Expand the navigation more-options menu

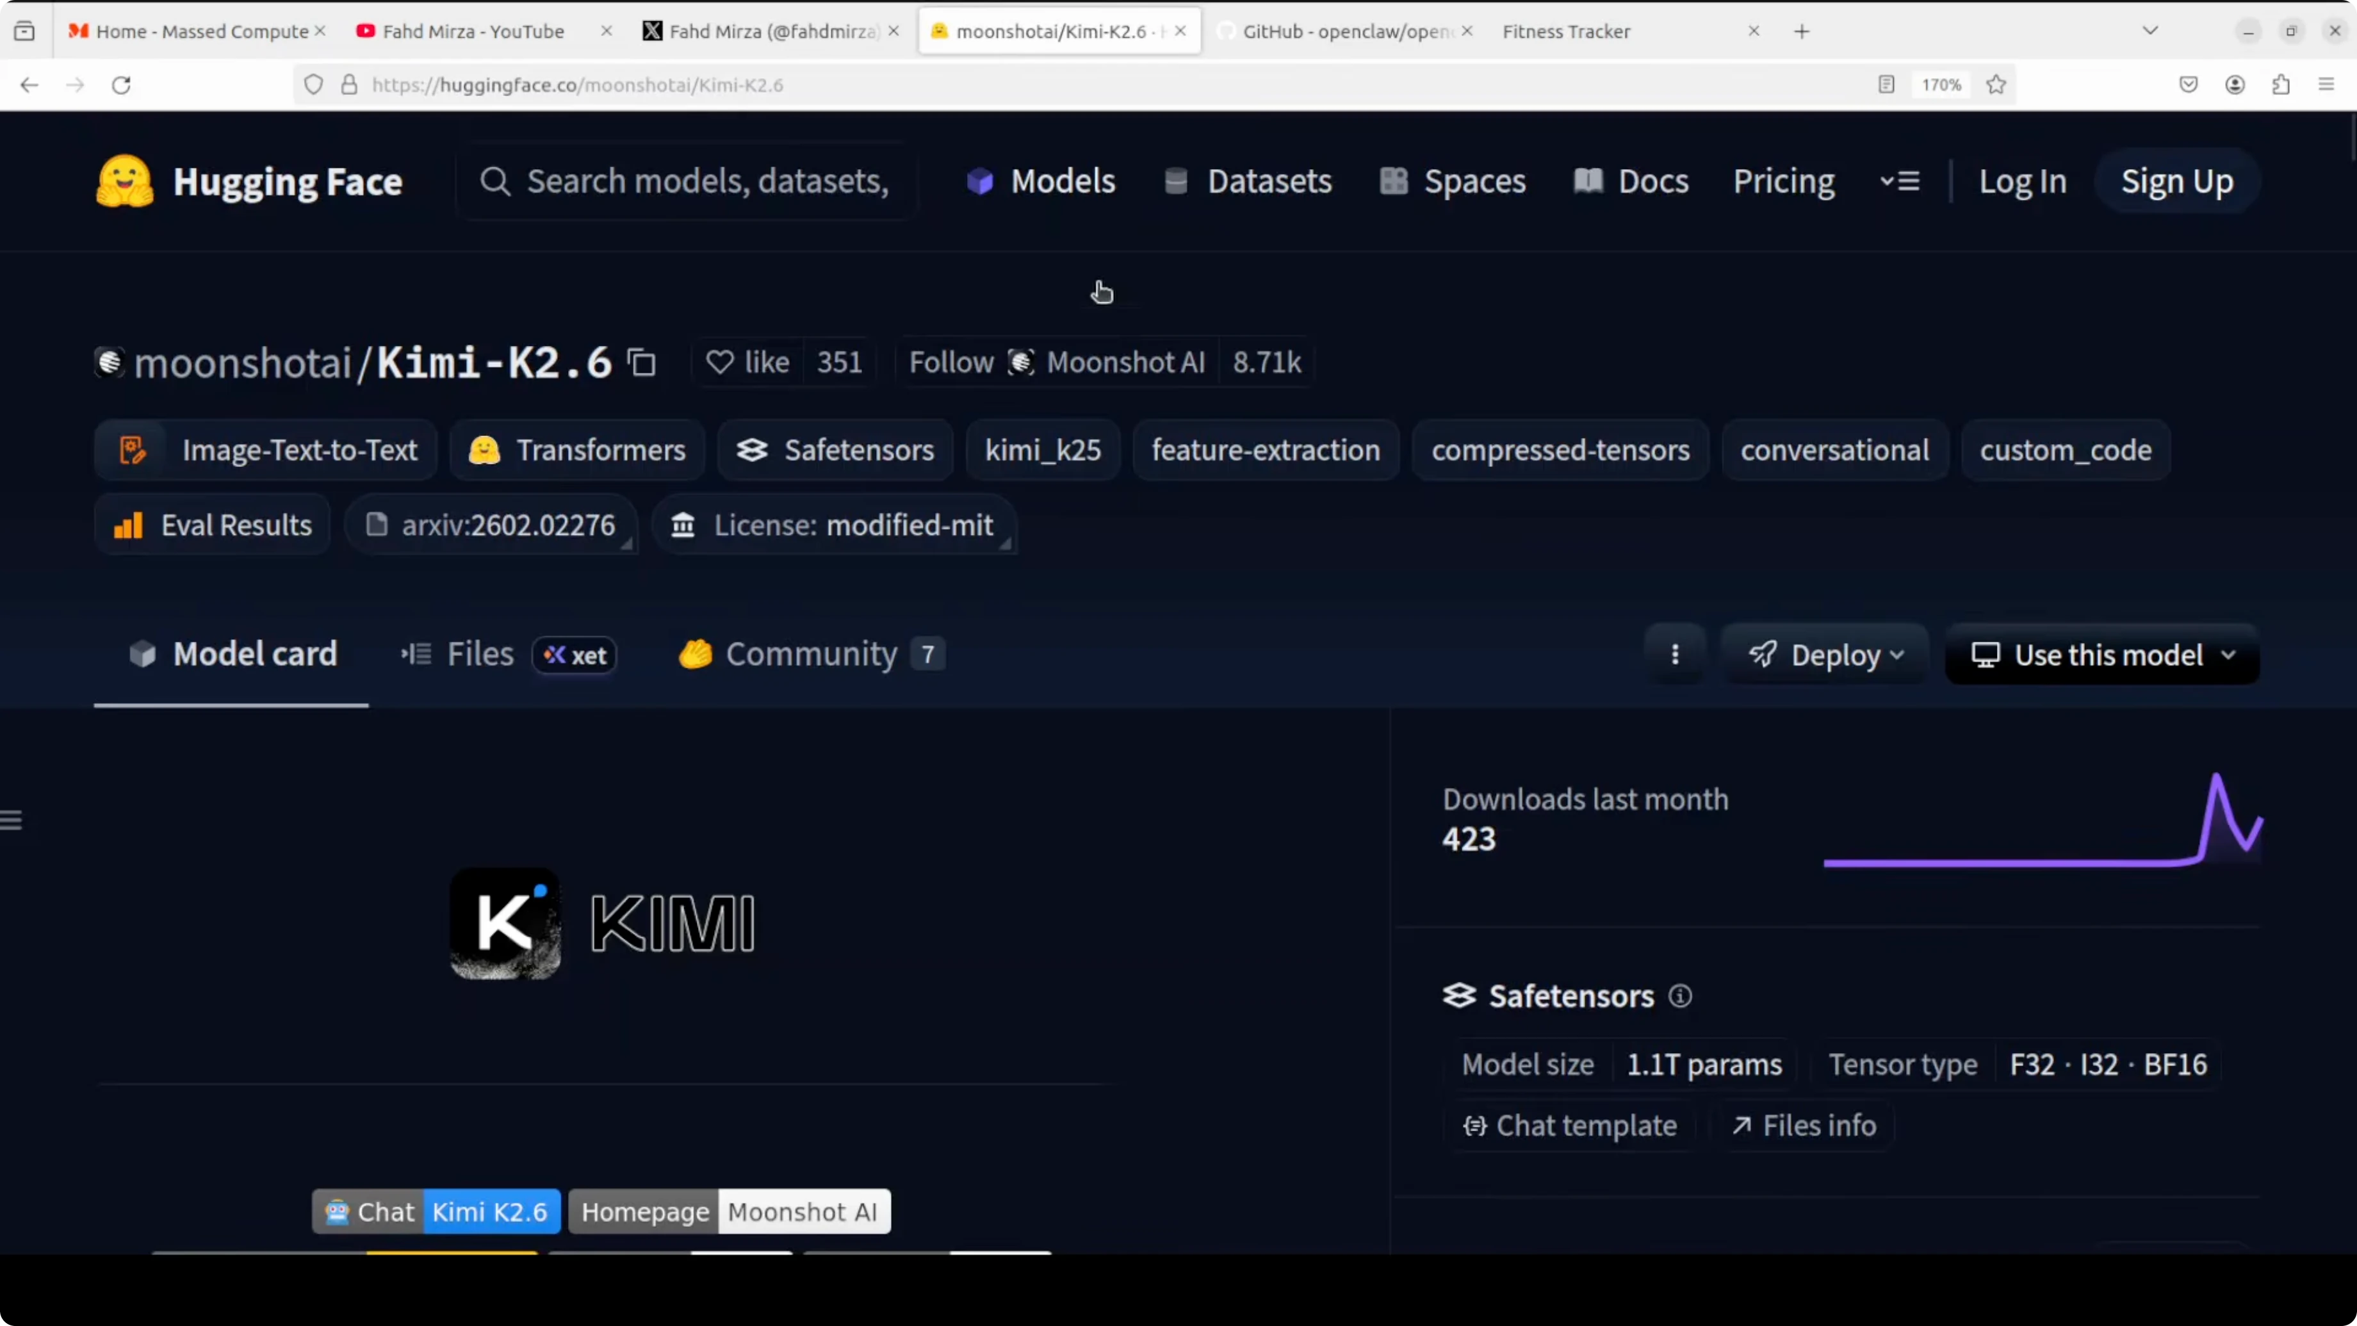(1900, 181)
